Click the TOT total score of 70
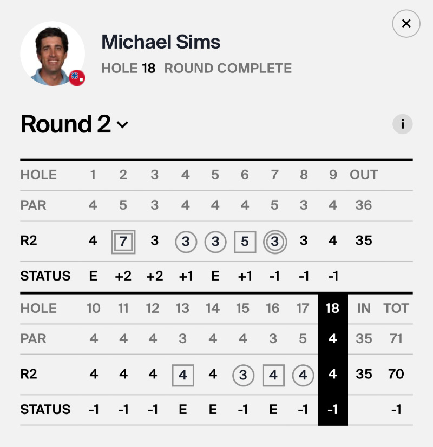This screenshot has height=447, width=433. (x=396, y=374)
